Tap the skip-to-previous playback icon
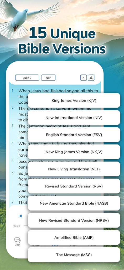 coord(20,216)
